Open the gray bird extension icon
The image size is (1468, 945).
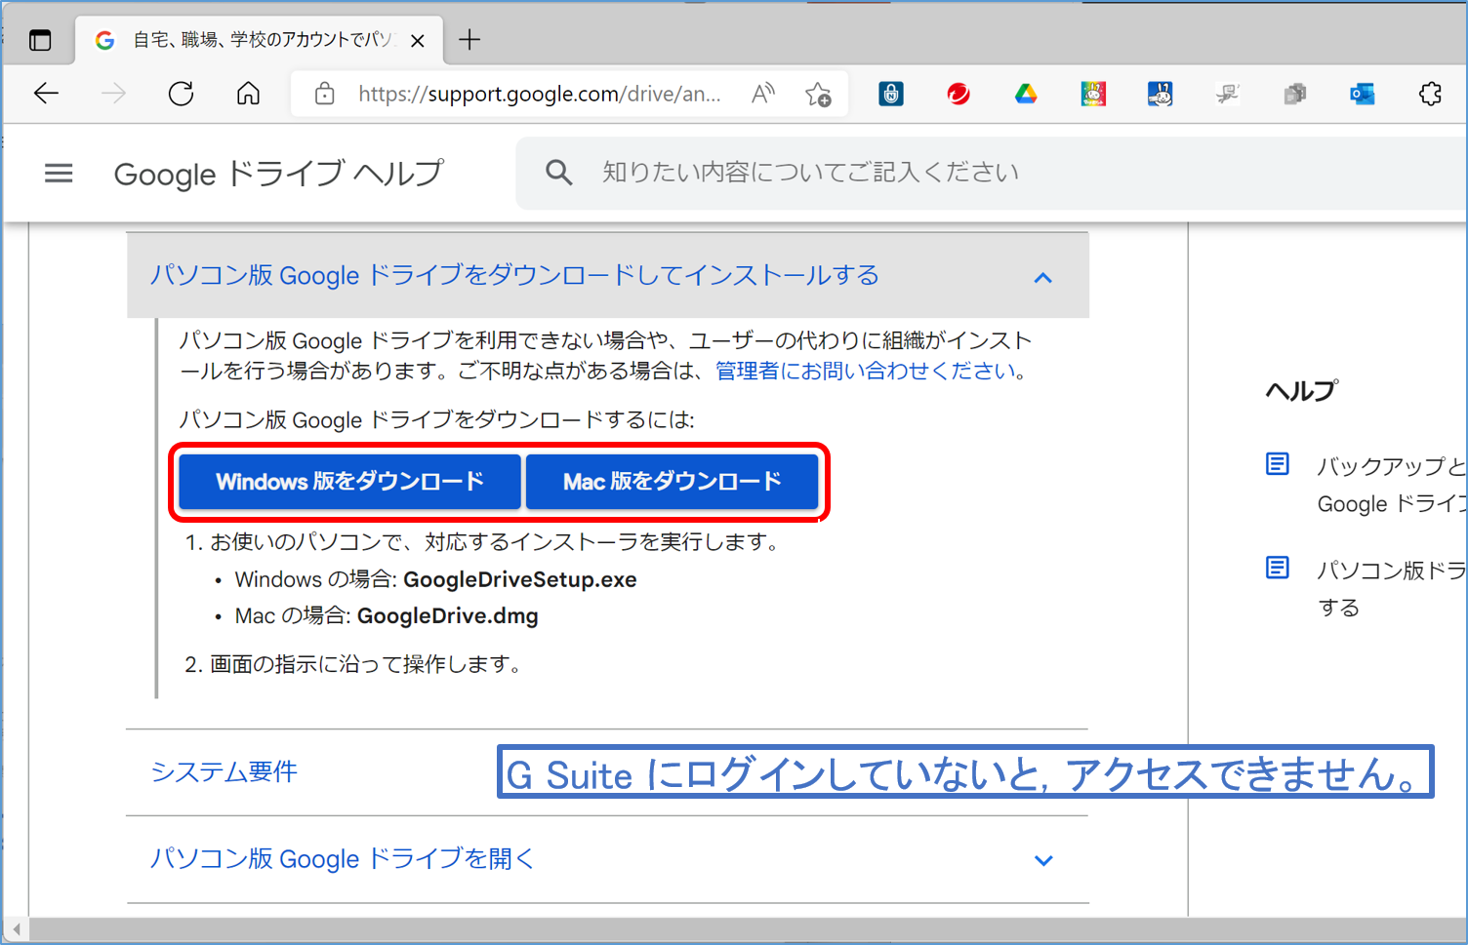pos(1227,94)
